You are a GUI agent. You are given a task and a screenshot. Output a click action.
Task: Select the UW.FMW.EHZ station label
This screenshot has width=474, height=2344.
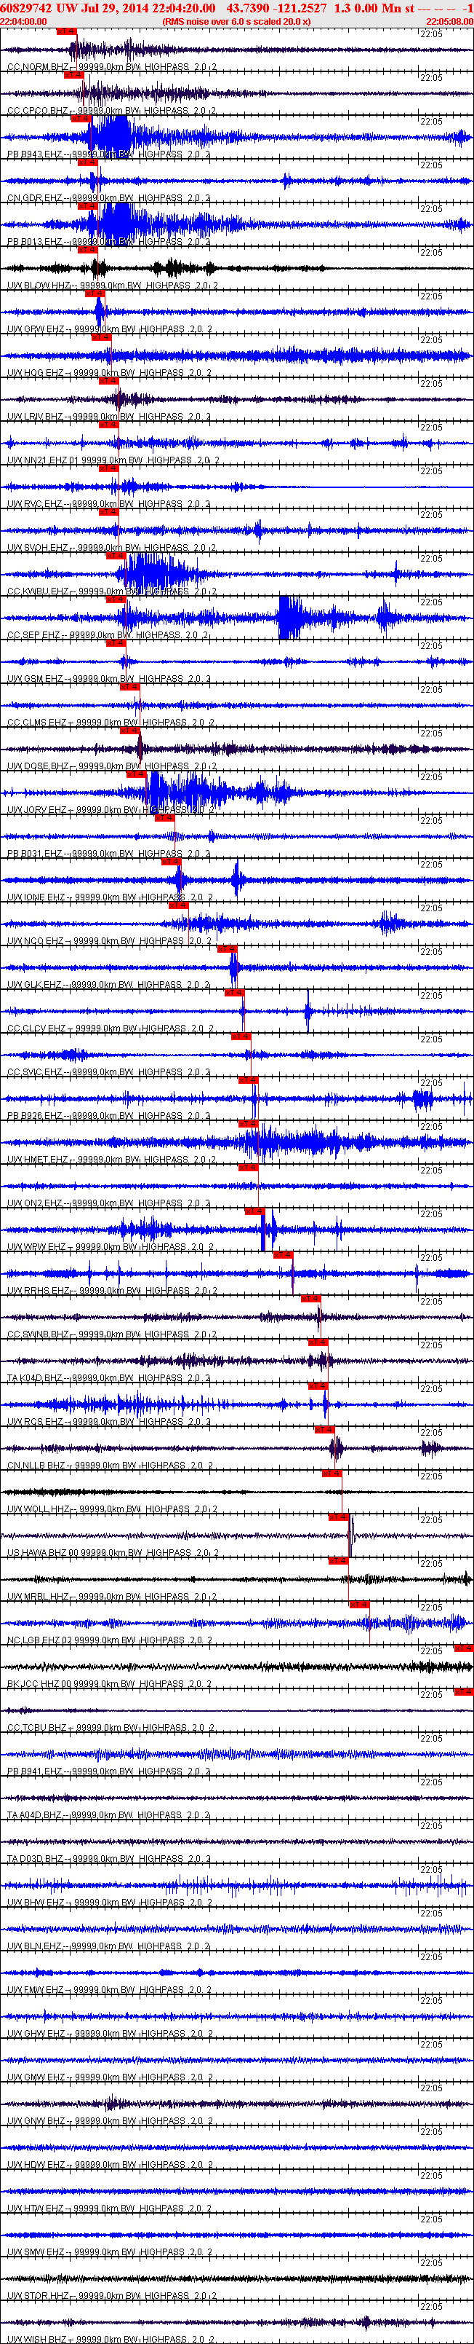pos(36,1989)
